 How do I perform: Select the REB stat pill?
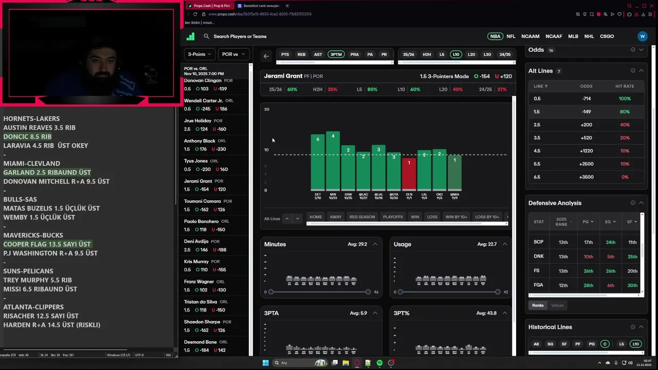point(301,54)
